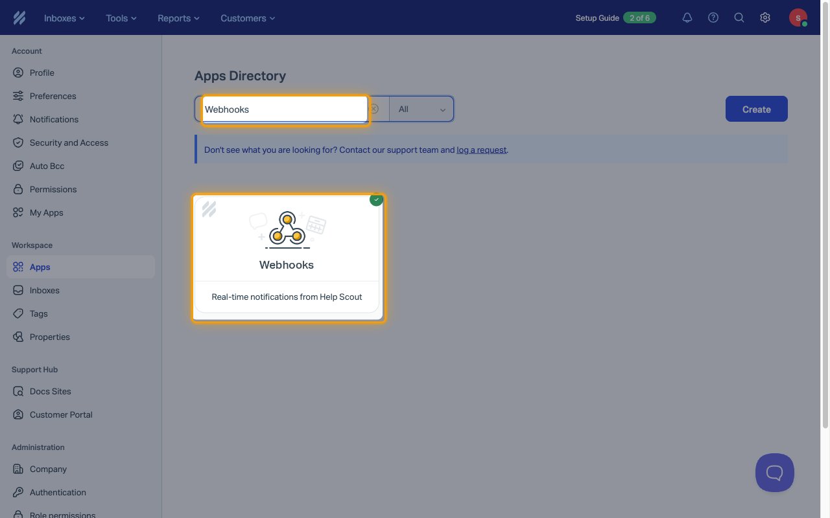Screen dimensions: 830x518
Task: Click the Preferences sliders icon
Action: tap(18, 96)
